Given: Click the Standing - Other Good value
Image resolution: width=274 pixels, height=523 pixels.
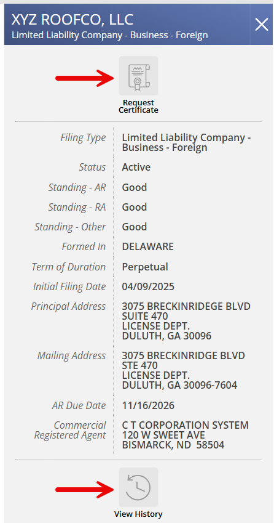Looking at the screenshot, I should (x=135, y=227).
